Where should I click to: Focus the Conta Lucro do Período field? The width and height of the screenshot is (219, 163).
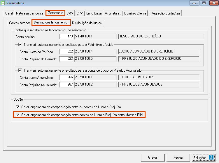pyautogui.click(x=66, y=51)
